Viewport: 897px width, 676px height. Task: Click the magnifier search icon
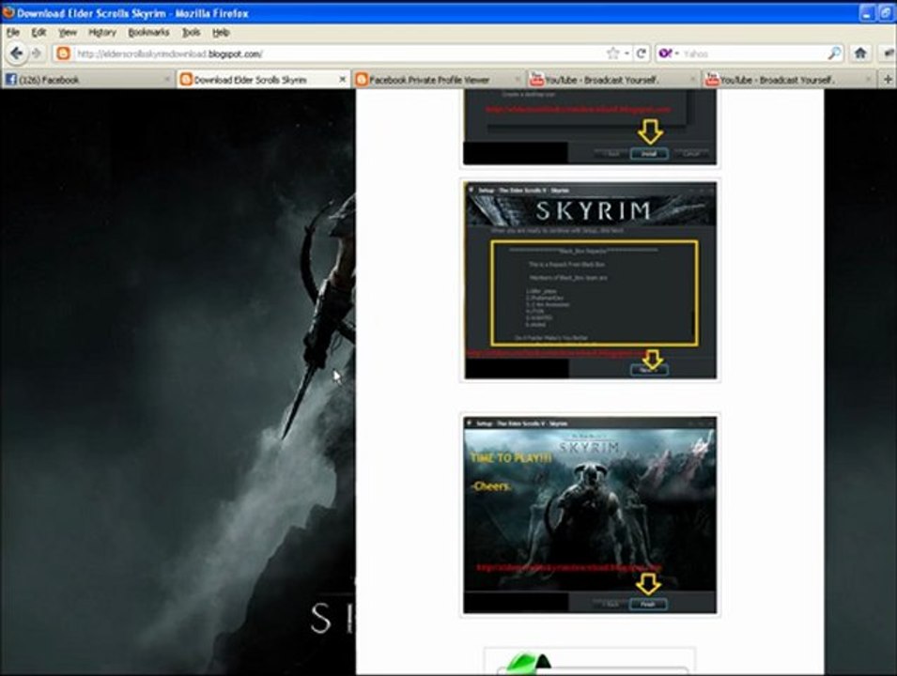coord(834,54)
